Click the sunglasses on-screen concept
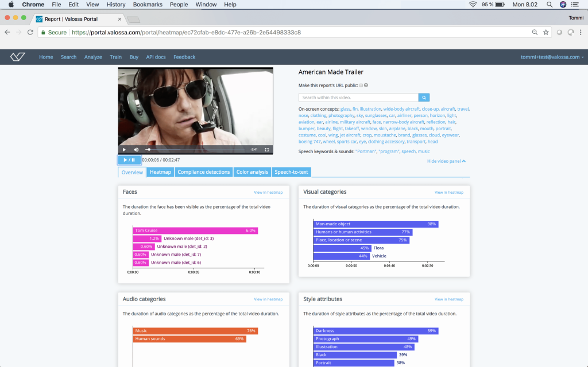Viewport: 588px width, 367px height. click(x=376, y=115)
